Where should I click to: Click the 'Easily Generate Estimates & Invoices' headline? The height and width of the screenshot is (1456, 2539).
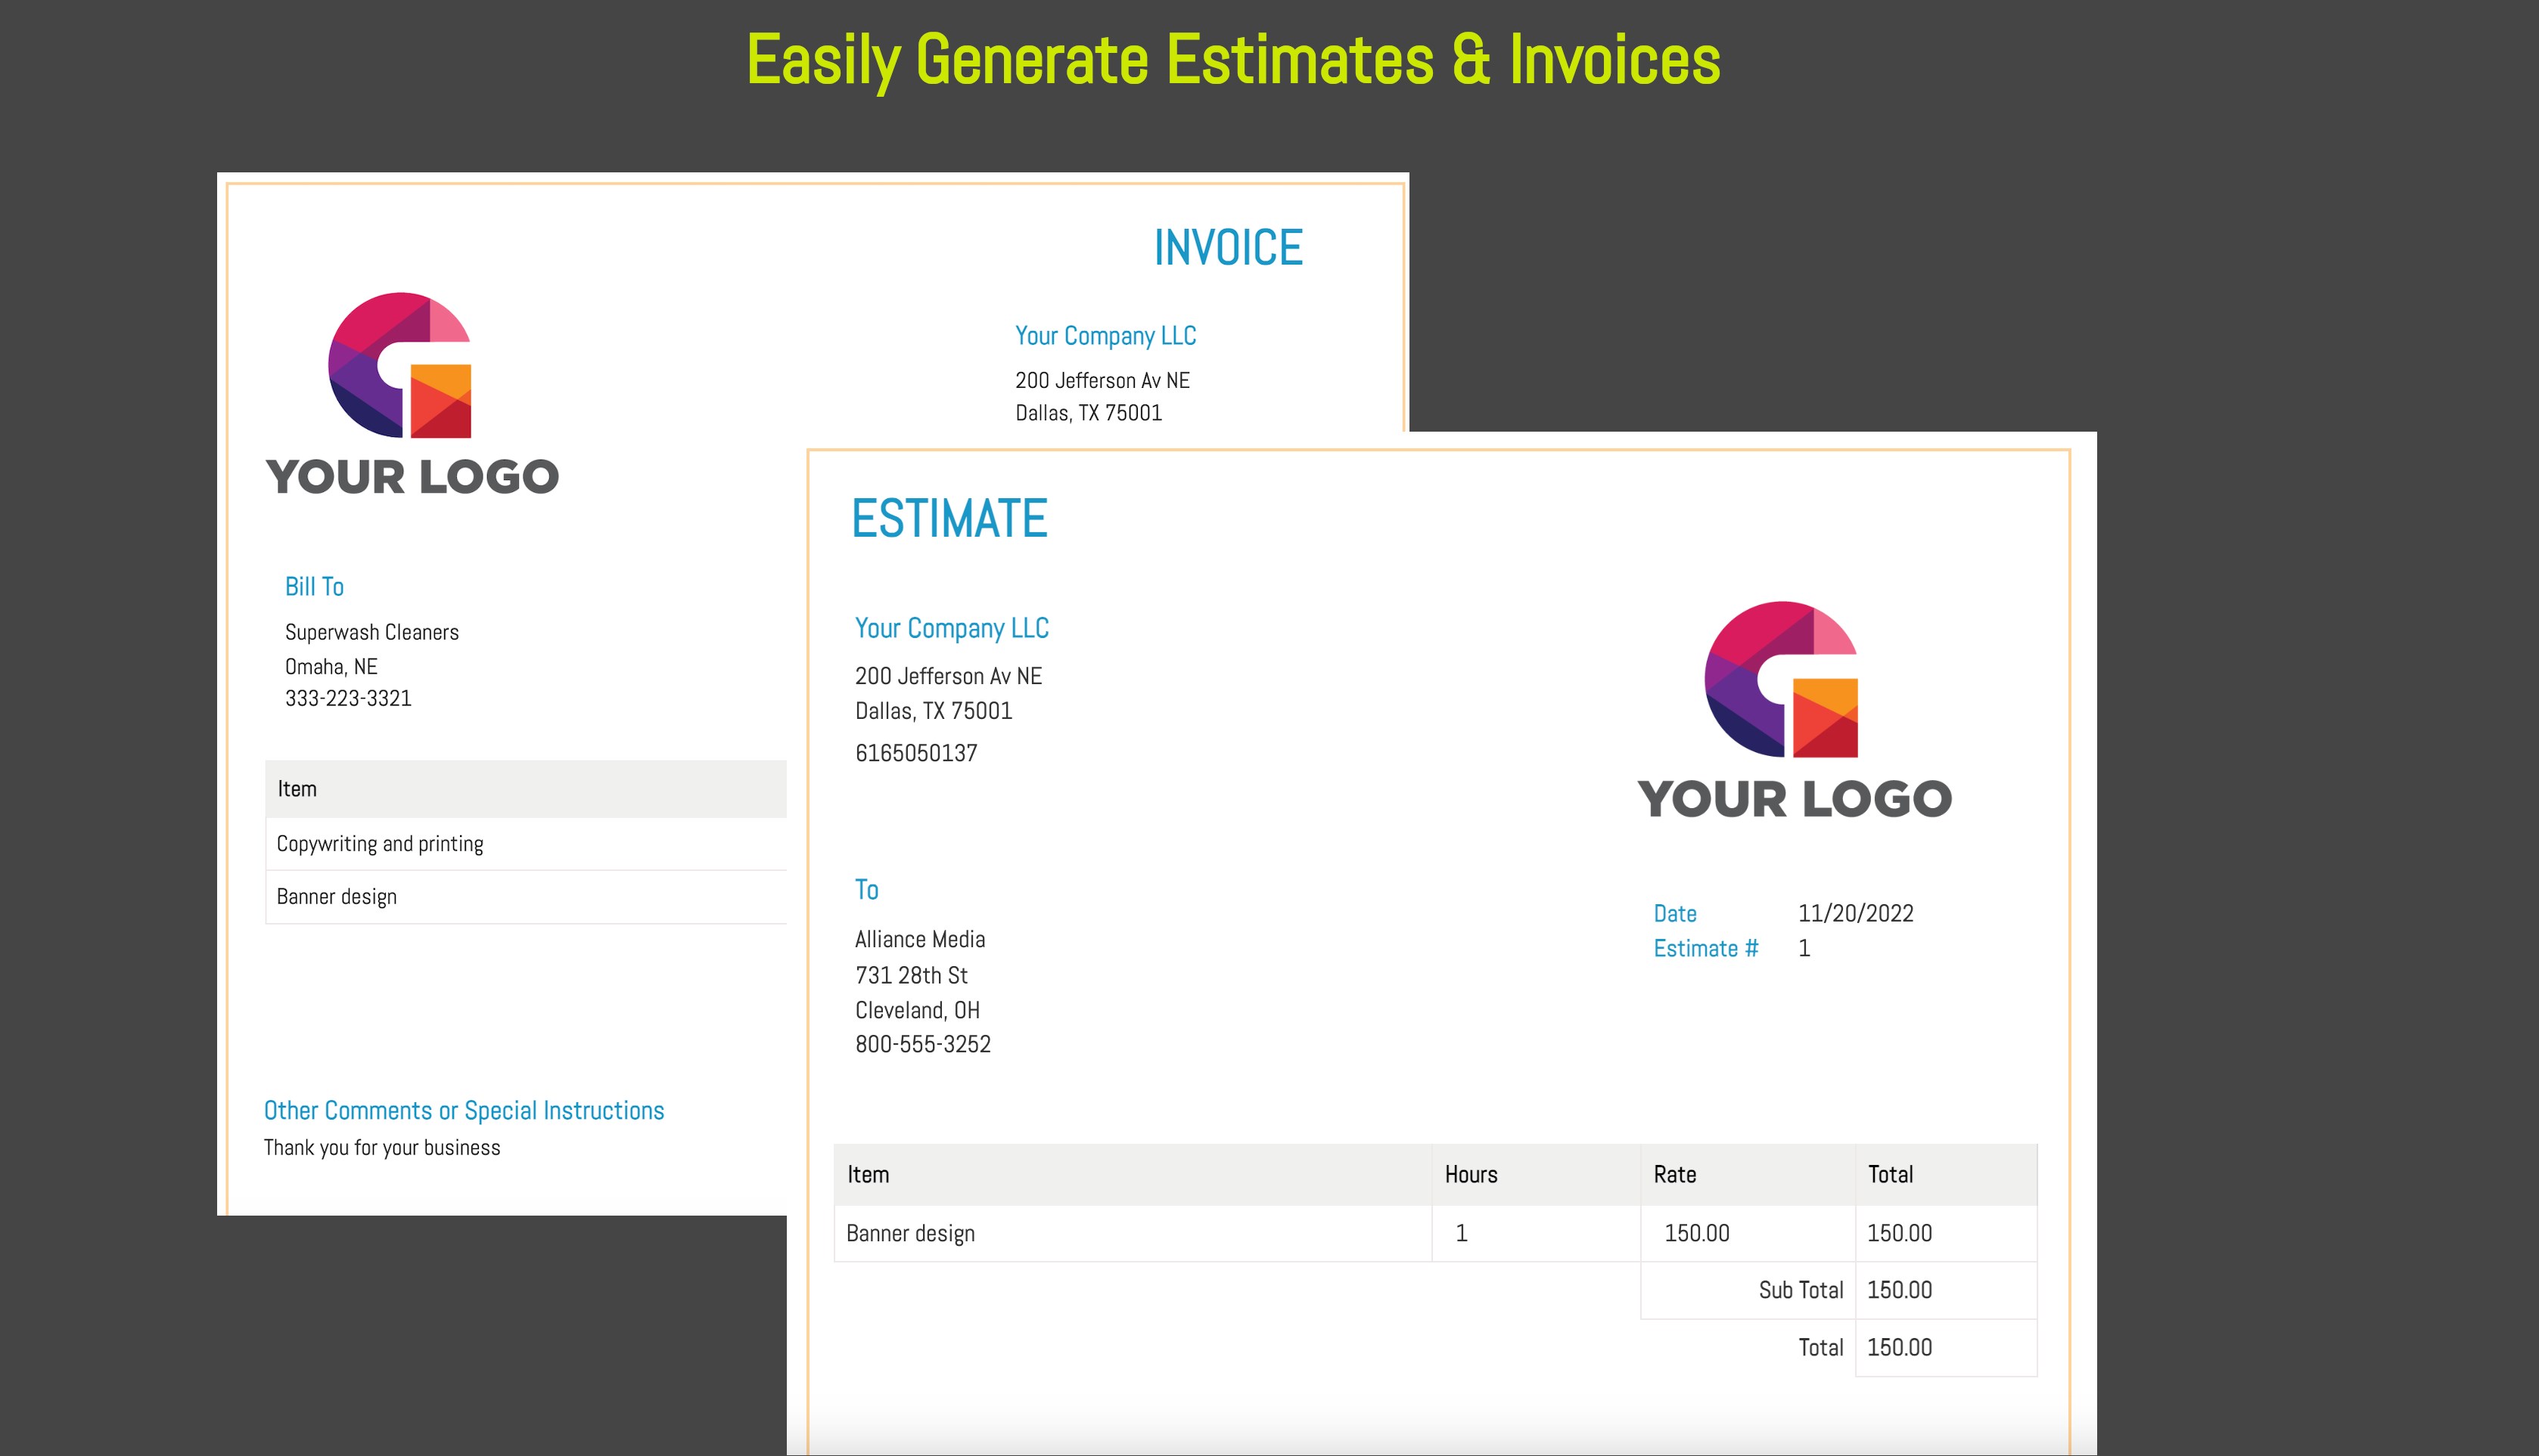1233,60
